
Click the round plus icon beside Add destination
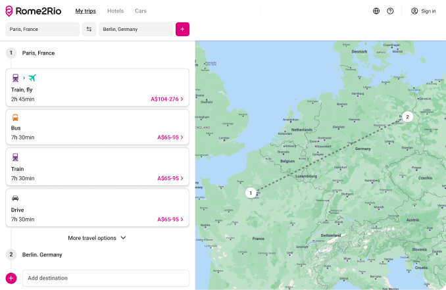pyautogui.click(x=11, y=278)
